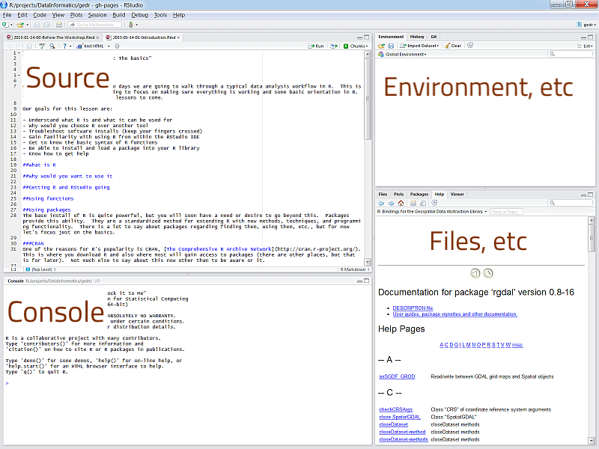
Task: Click the Go to file/function field
Action: pyautogui.click(x=95, y=25)
